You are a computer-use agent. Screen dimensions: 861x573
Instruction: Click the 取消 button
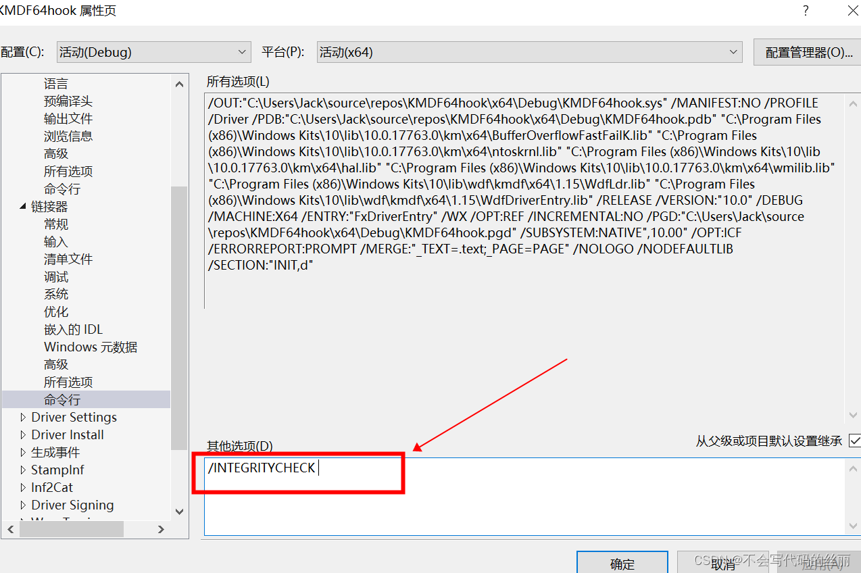pos(723,563)
